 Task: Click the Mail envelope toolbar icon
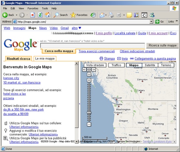coord(102,15)
